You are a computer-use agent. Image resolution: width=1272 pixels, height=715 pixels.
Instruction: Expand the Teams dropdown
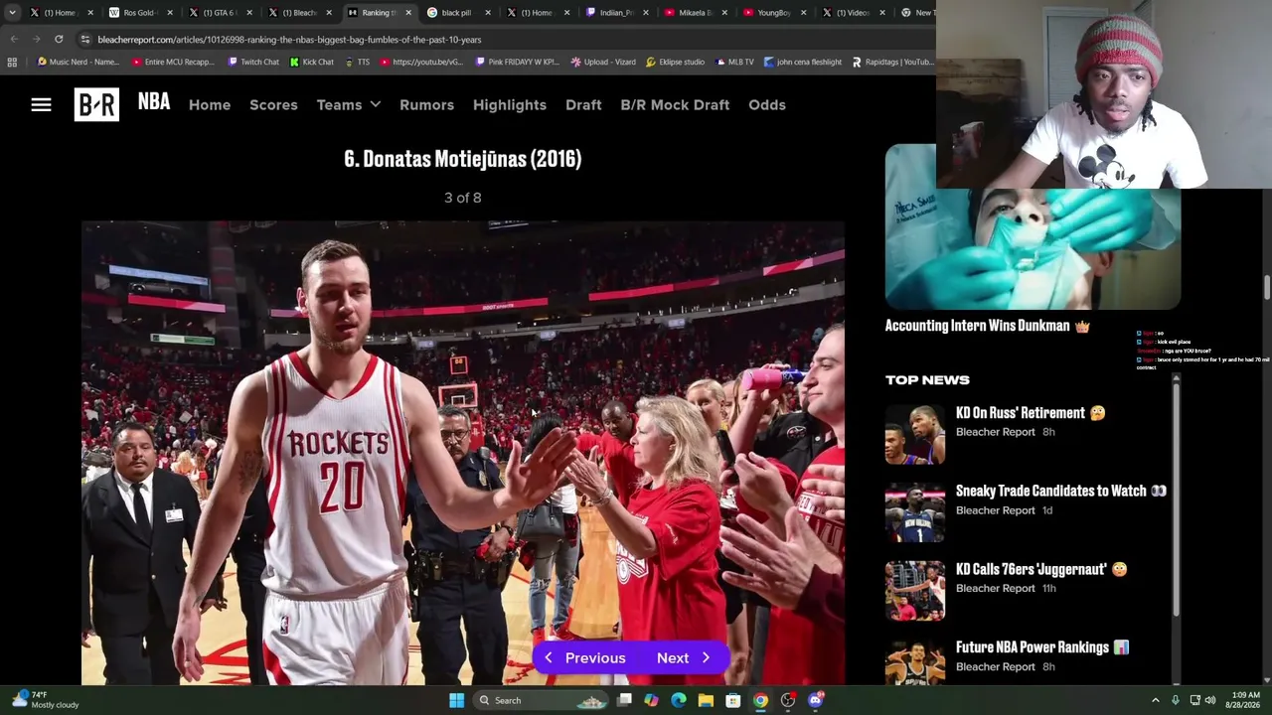point(349,104)
